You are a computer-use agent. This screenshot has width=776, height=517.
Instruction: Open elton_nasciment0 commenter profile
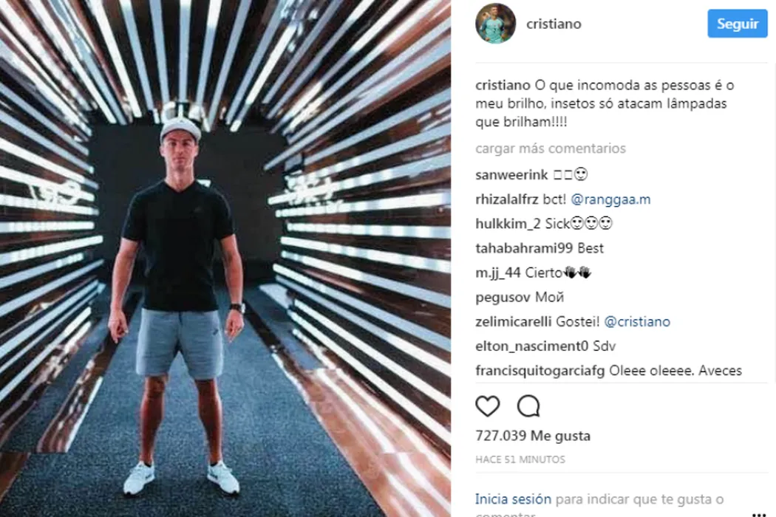click(x=531, y=346)
